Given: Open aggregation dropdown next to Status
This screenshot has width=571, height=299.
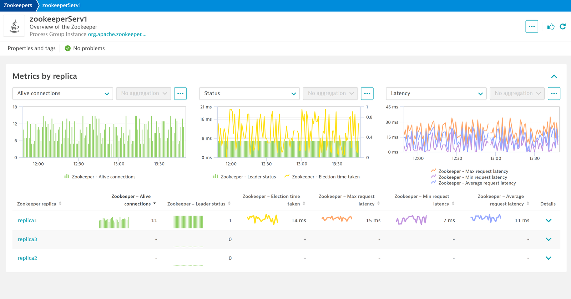Looking at the screenshot, I should point(330,93).
